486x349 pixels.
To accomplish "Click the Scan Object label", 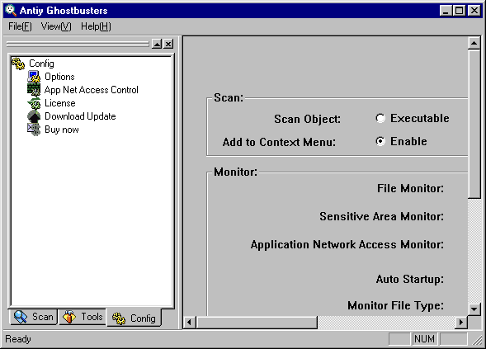I will (307, 119).
